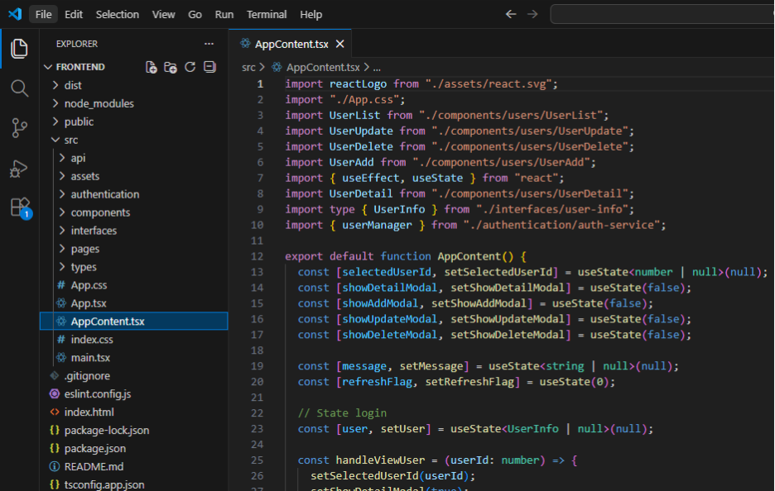Collapse the FRONTEND root section
The height and width of the screenshot is (491, 775).
(79, 67)
